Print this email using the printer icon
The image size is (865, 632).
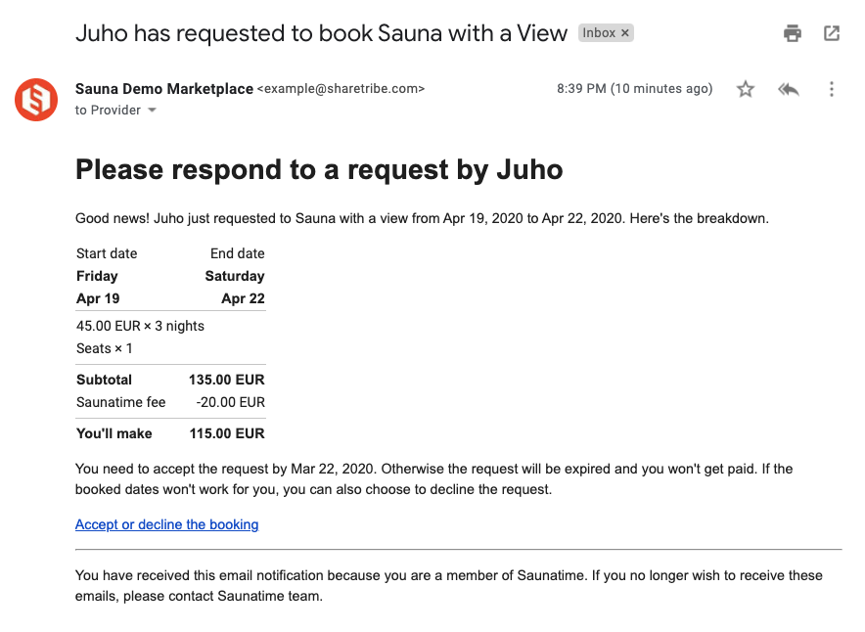click(793, 33)
